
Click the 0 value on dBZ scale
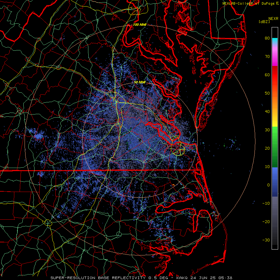pos(268,185)
